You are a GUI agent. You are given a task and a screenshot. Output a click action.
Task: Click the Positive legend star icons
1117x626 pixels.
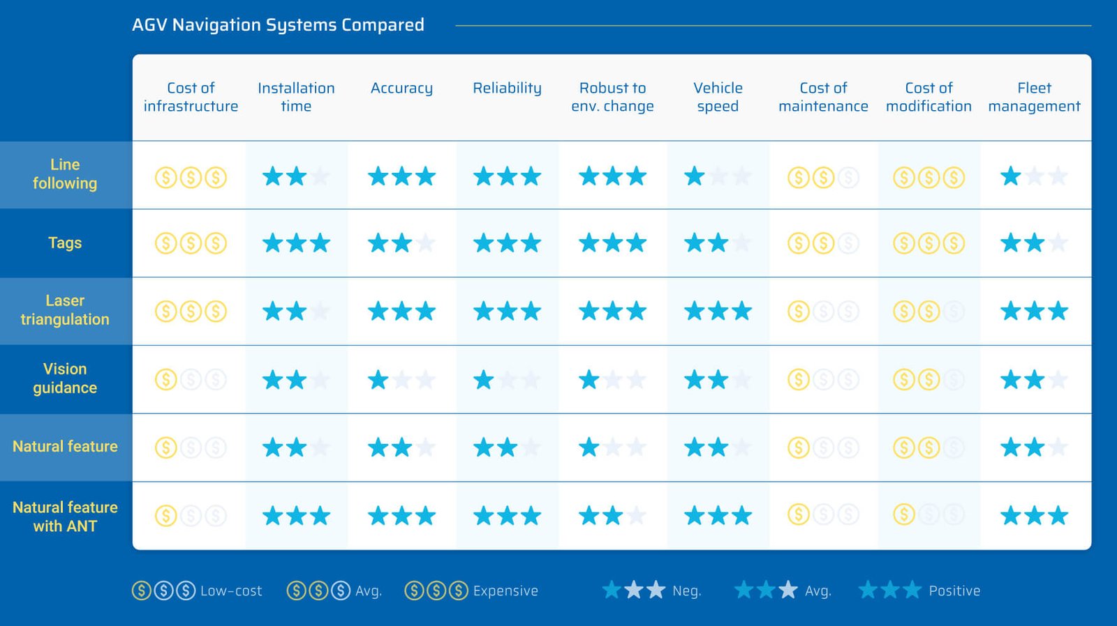890,590
